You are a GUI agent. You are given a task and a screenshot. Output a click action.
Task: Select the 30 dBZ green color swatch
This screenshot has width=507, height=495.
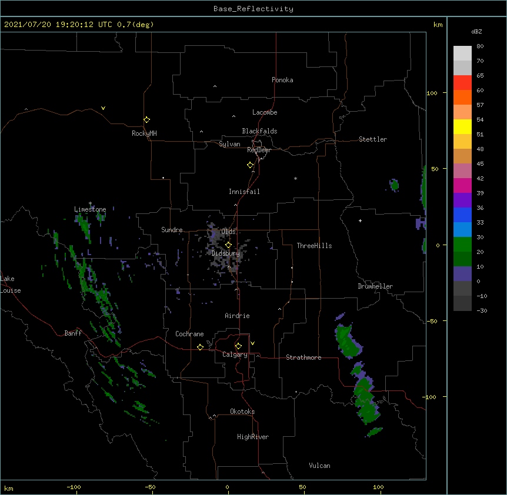pos(462,245)
